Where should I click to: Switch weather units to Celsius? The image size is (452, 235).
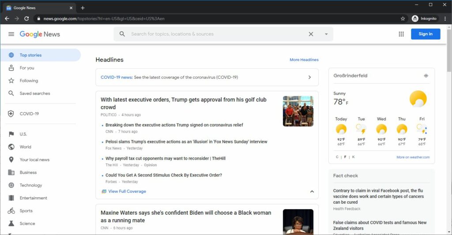point(337,157)
